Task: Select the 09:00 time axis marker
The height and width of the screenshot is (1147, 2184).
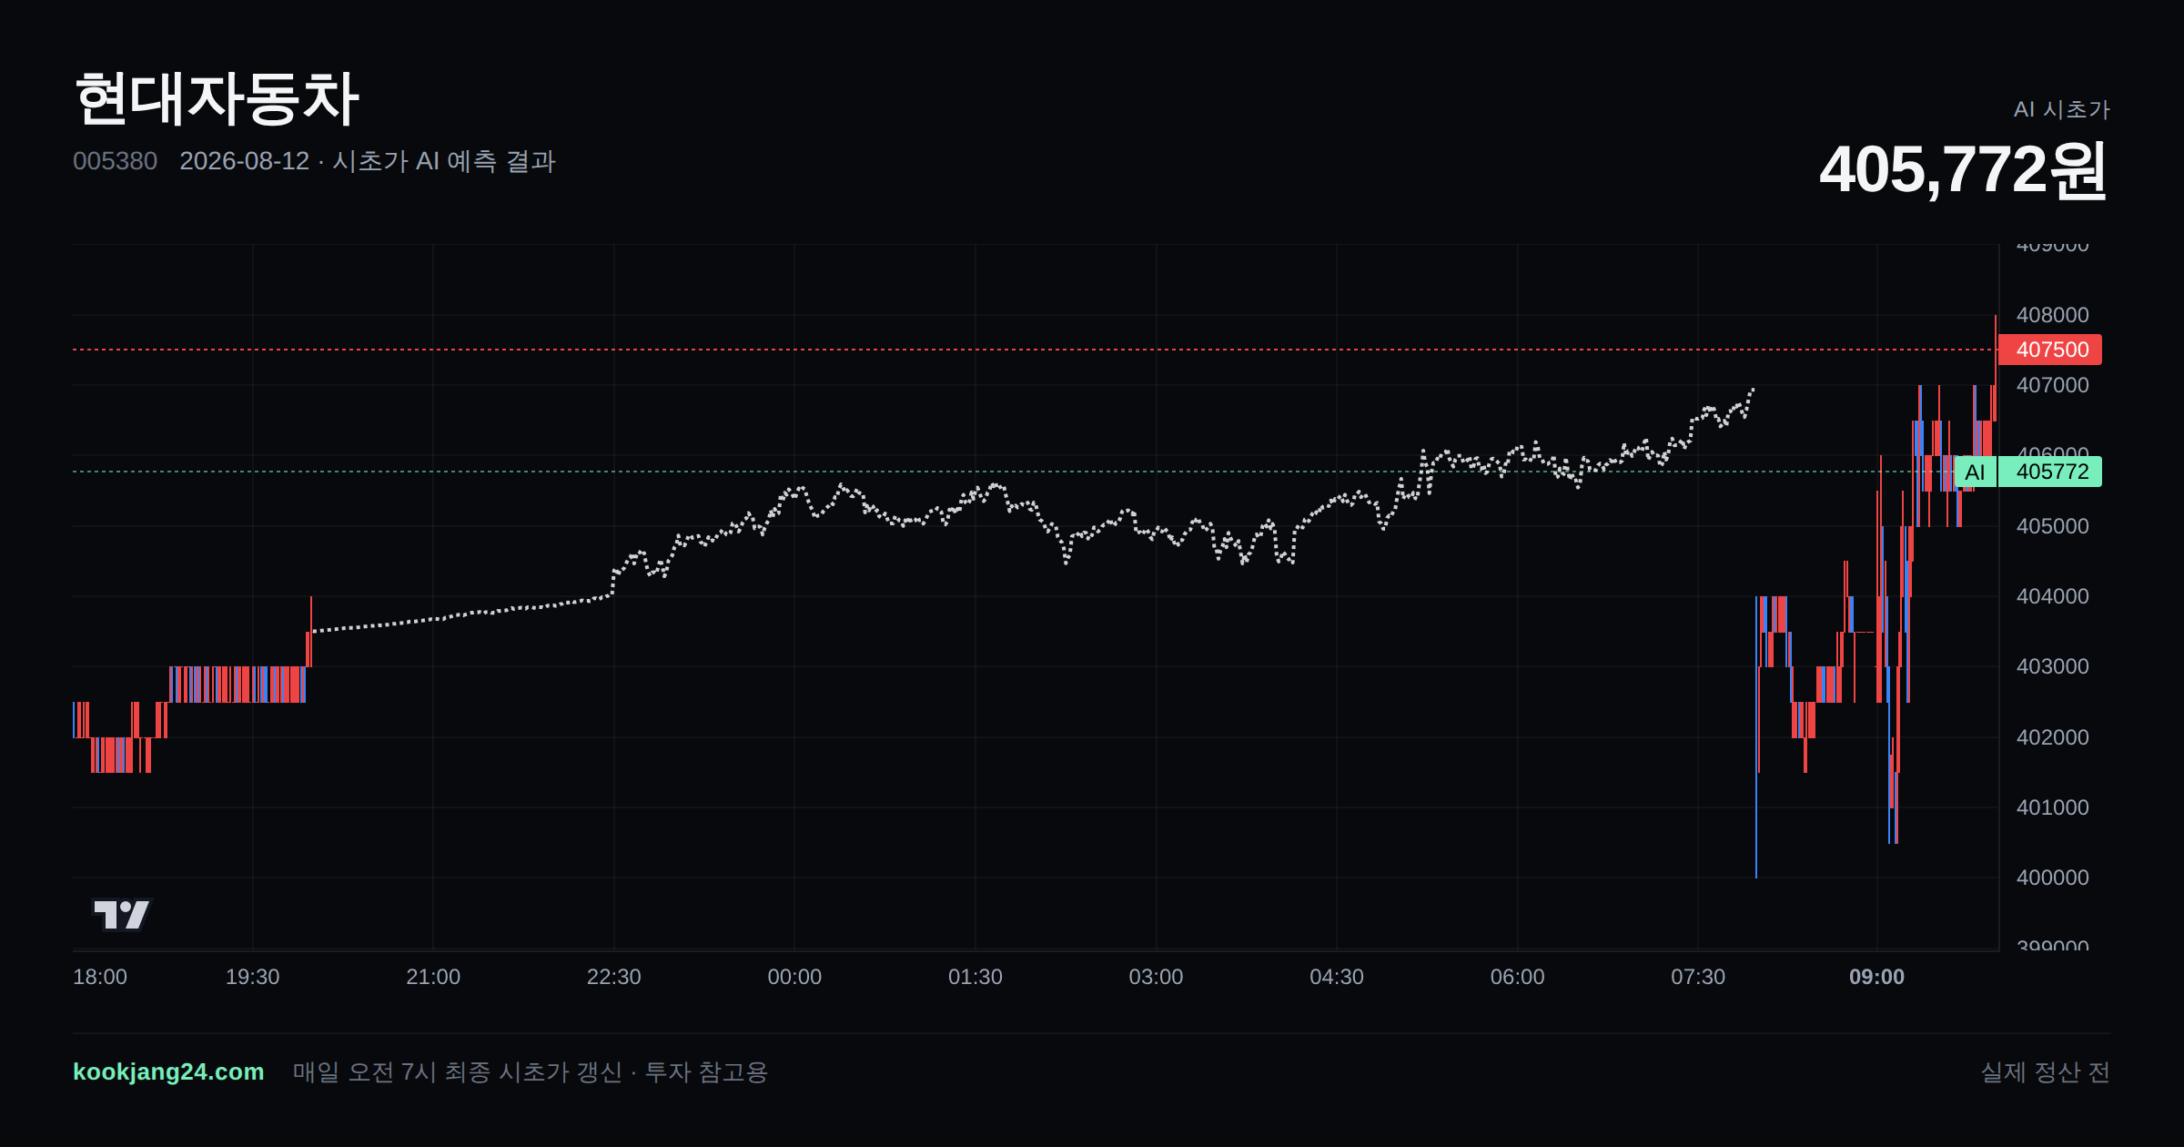Action: point(1876,977)
